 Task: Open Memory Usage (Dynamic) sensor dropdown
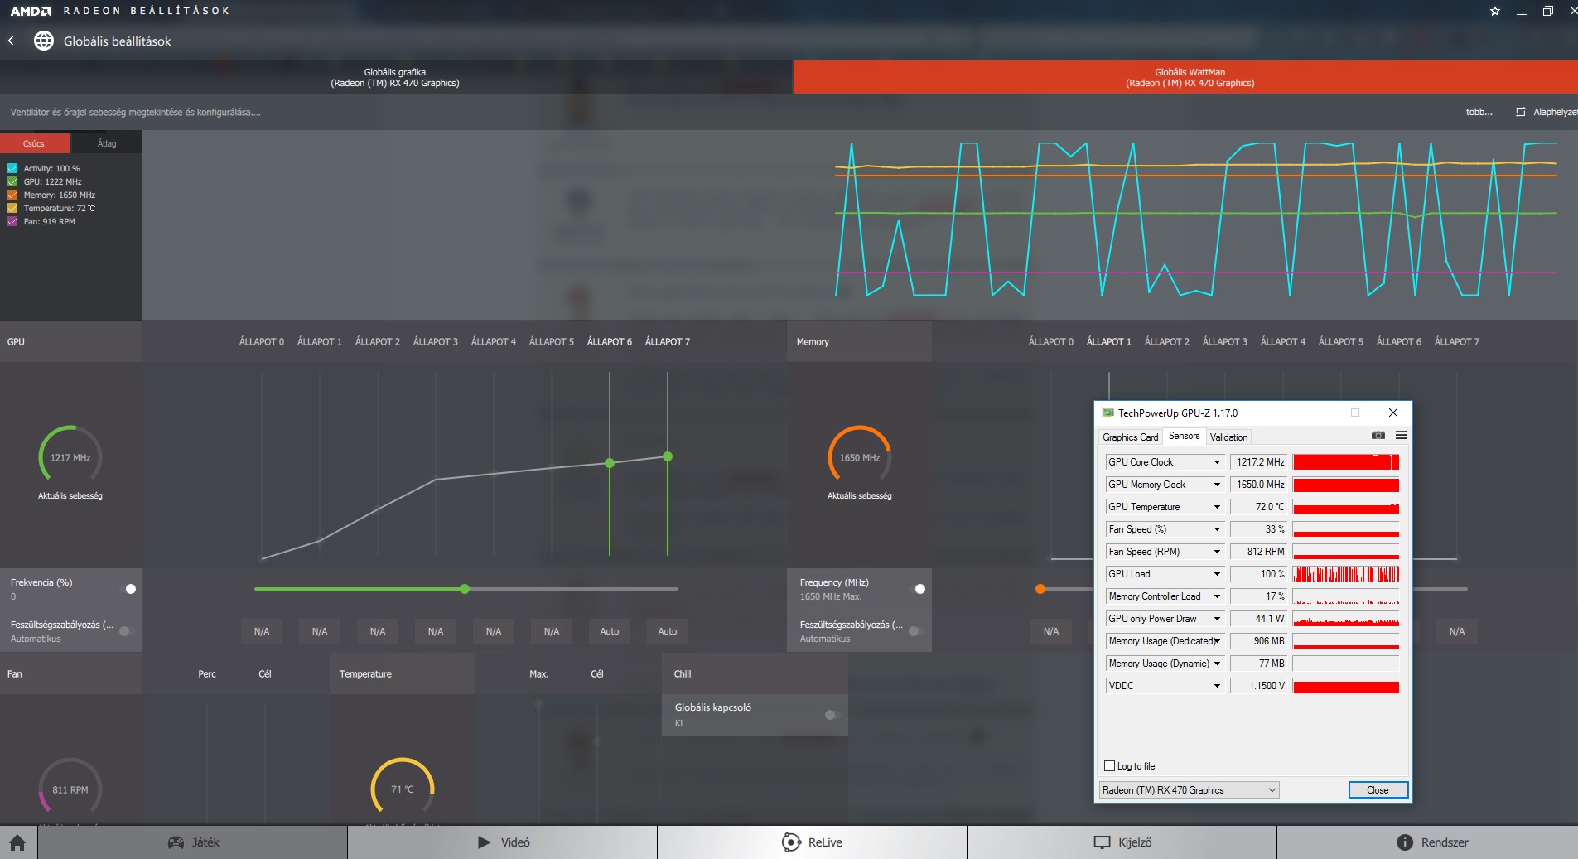(x=1217, y=664)
